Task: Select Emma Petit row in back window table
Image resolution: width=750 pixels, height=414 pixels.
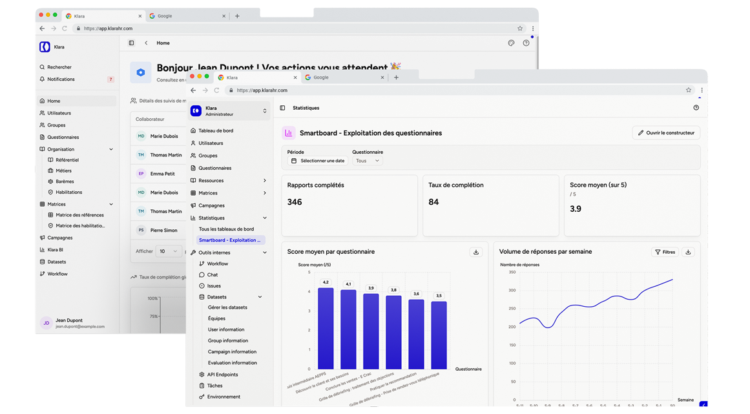Action: pos(159,174)
